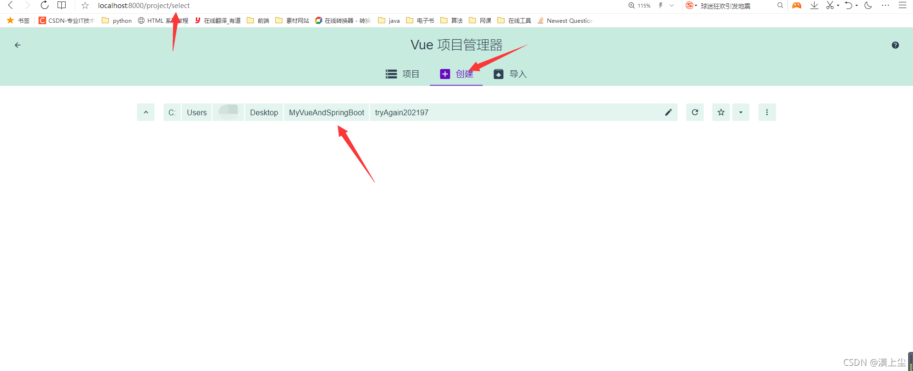913x371 pixels.
Task: Go up to parent folder chevron
Action: tap(146, 112)
